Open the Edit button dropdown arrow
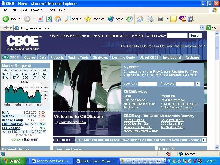This screenshot has width=220, height=165. pos(167,19)
